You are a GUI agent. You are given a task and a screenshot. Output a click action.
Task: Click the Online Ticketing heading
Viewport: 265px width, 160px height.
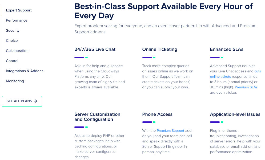point(160,49)
